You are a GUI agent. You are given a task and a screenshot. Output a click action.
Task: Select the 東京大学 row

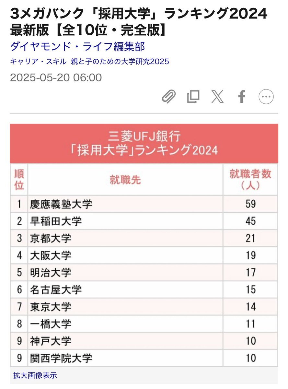(x=144, y=306)
